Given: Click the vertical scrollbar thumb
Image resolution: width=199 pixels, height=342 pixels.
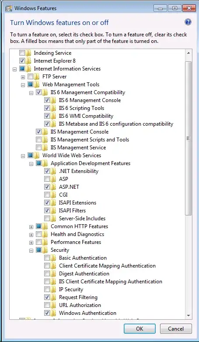Looking at the screenshot, I should tap(189, 138).
